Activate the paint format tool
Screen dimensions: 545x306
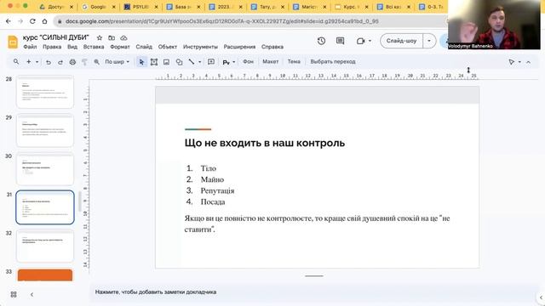point(84,62)
